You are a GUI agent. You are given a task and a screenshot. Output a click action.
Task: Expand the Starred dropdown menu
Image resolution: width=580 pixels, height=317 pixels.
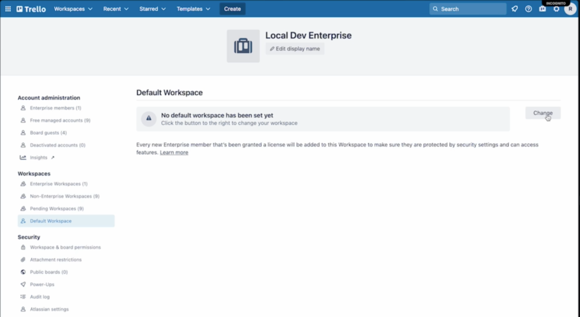(x=152, y=9)
